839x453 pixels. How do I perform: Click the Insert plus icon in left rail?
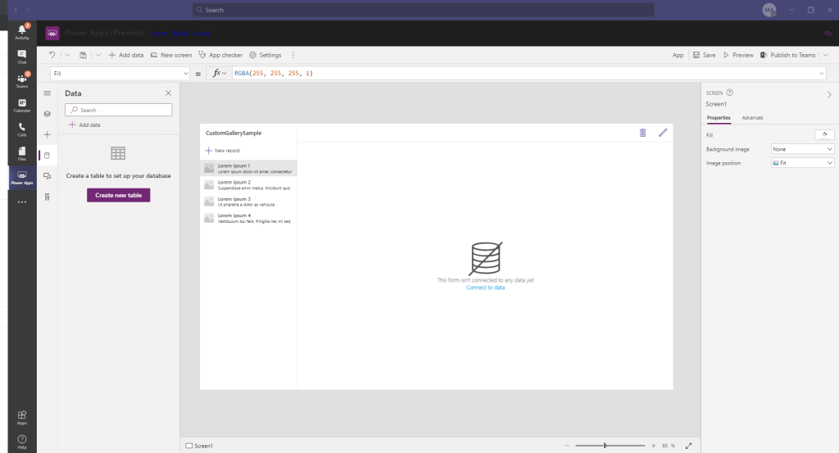47,134
